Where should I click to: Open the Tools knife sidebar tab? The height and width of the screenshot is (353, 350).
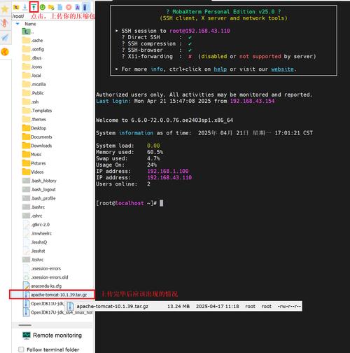(5, 23)
